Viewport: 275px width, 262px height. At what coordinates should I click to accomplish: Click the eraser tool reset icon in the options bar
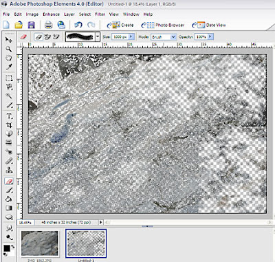pyautogui.click(x=23, y=36)
